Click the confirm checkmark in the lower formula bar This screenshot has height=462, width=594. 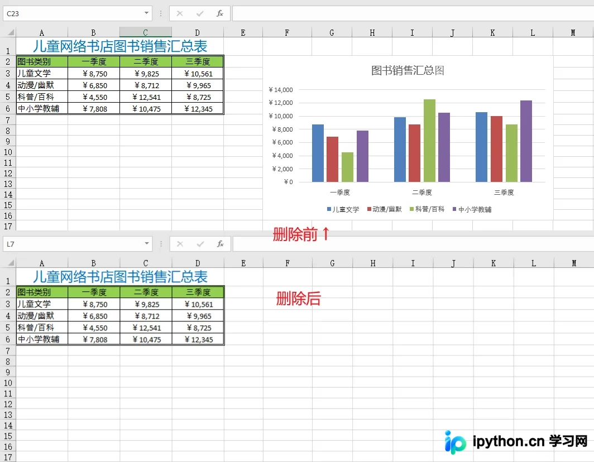200,244
